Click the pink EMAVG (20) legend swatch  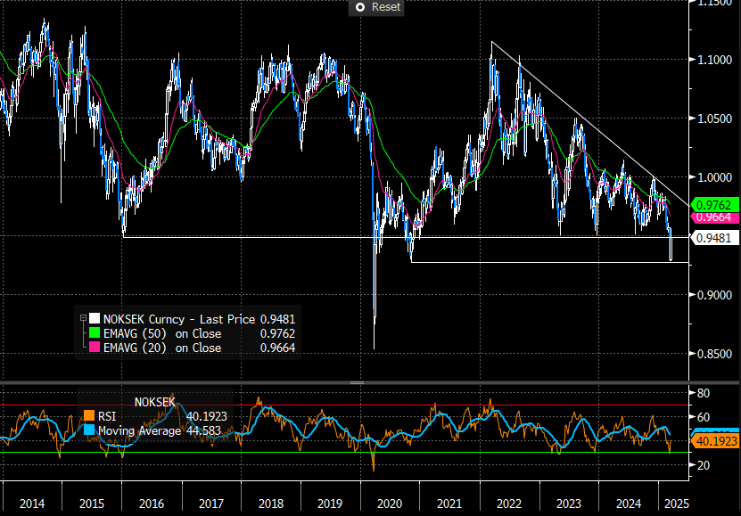[x=91, y=348]
